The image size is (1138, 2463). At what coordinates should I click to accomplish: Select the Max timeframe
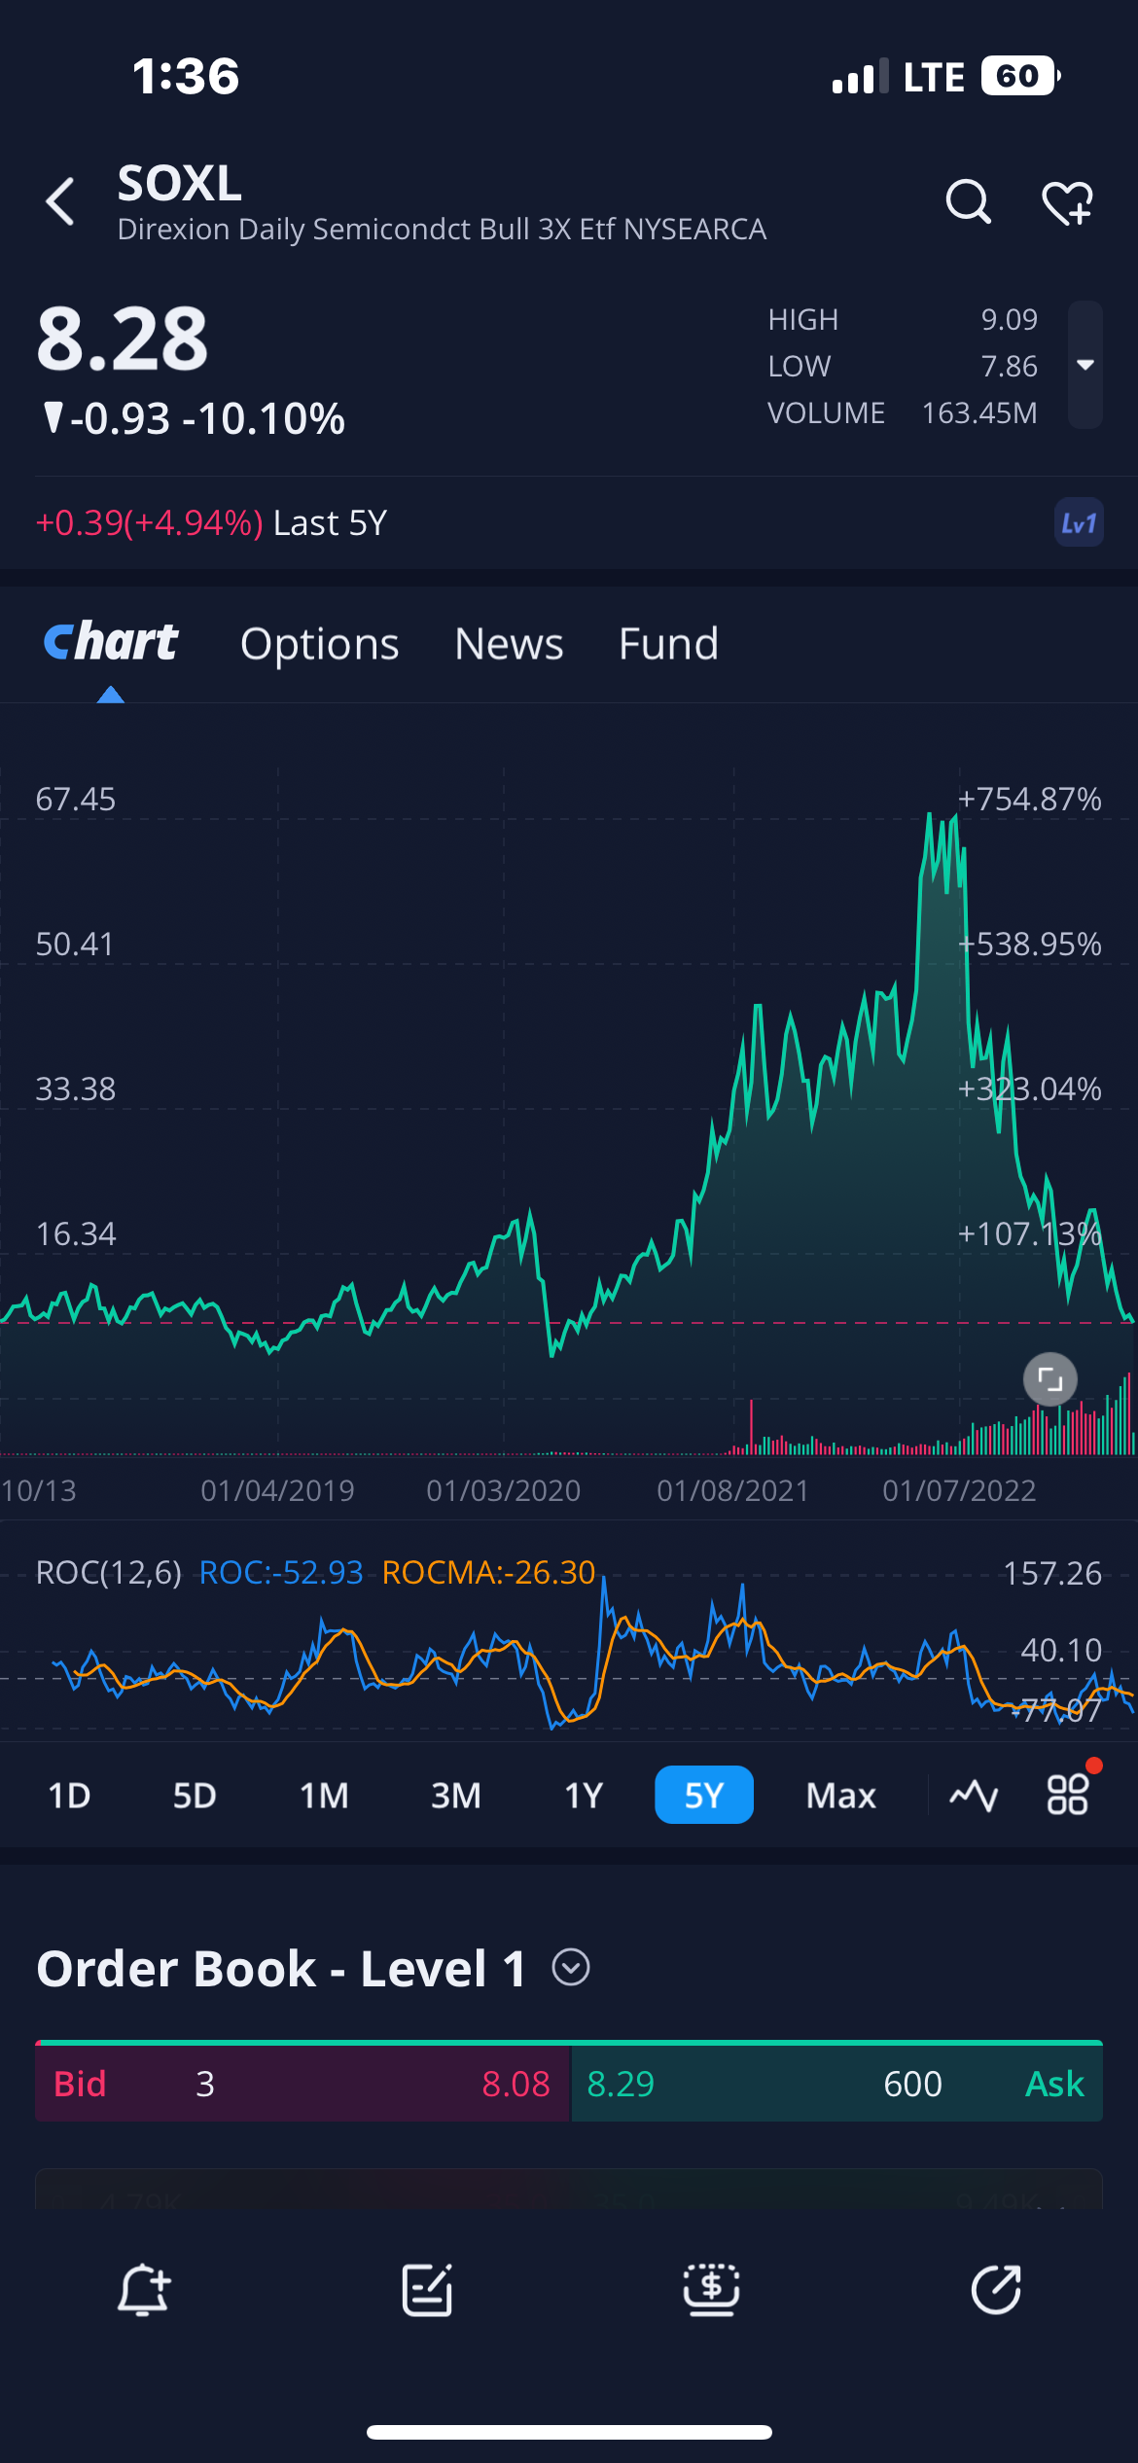point(840,1795)
